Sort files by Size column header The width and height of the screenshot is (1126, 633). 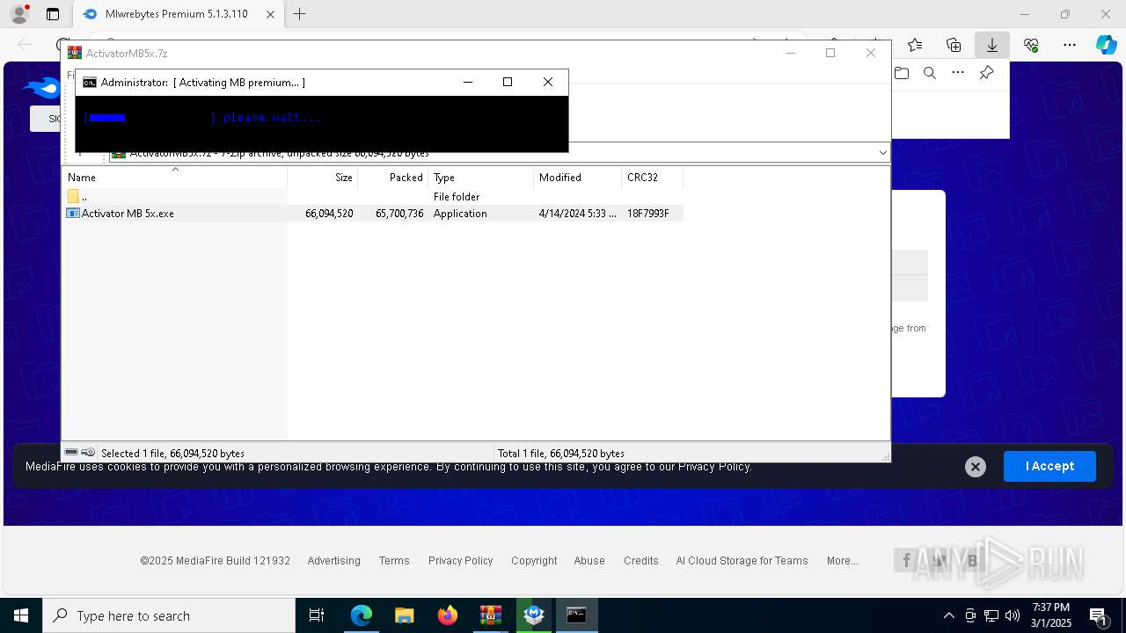pos(323,177)
